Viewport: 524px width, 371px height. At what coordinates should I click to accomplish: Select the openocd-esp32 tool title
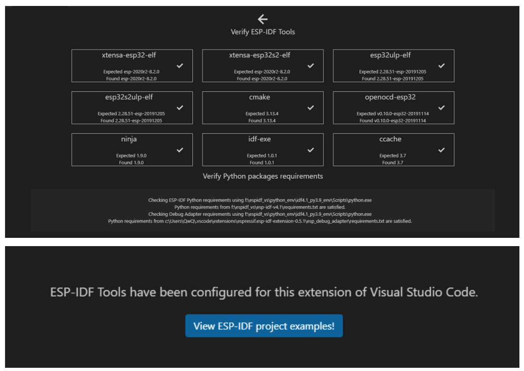(390, 97)
